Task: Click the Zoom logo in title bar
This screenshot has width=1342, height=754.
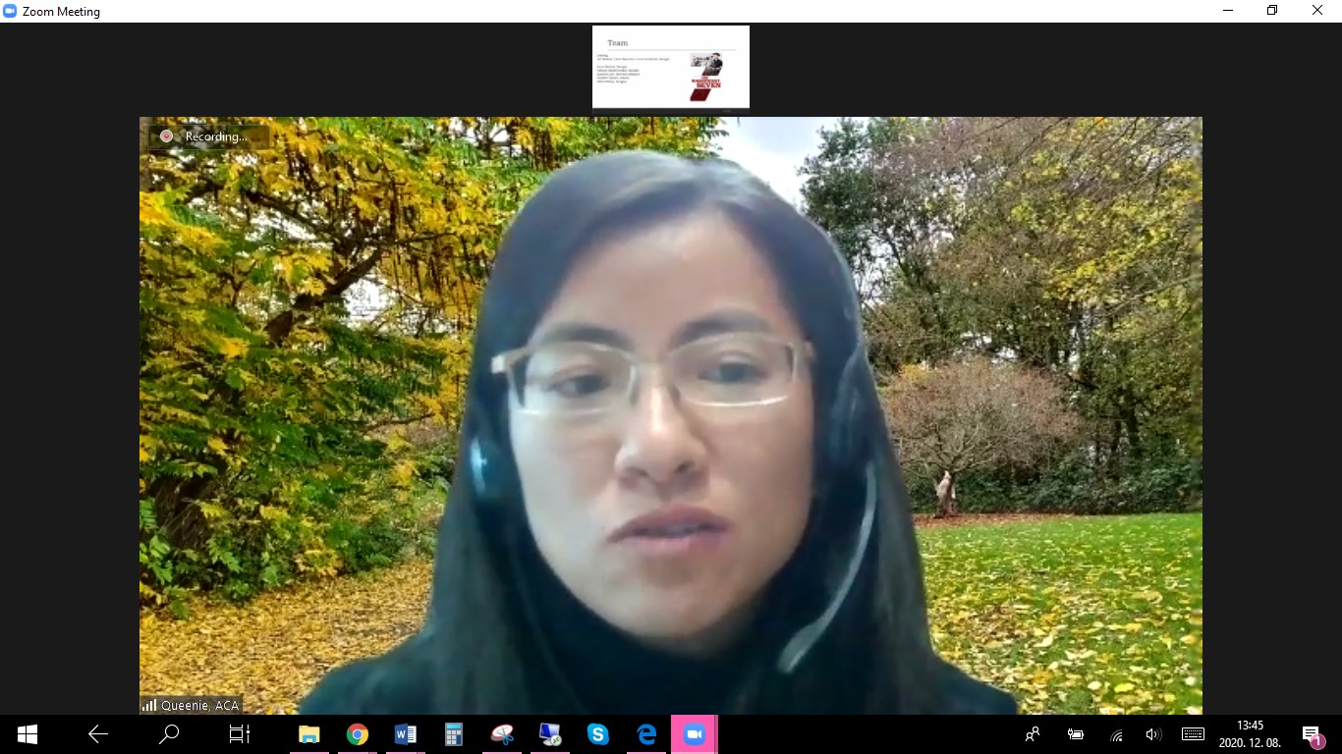Action: pos(11,11)
